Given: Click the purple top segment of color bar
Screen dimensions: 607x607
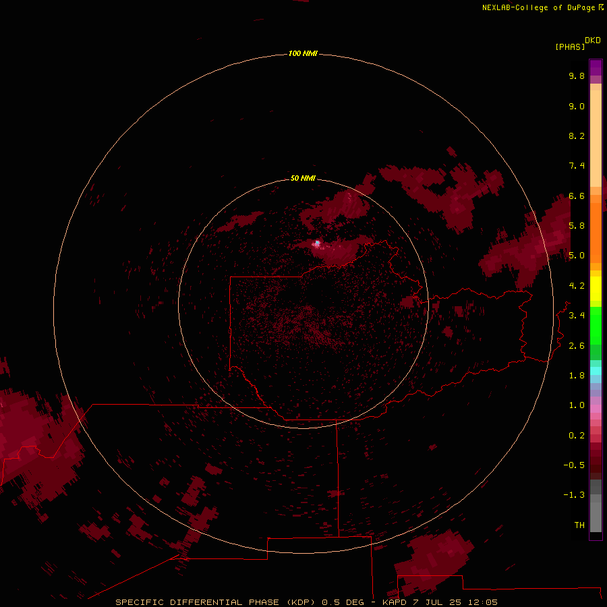Looking at the screenshot, I should [x=596, y=67].
